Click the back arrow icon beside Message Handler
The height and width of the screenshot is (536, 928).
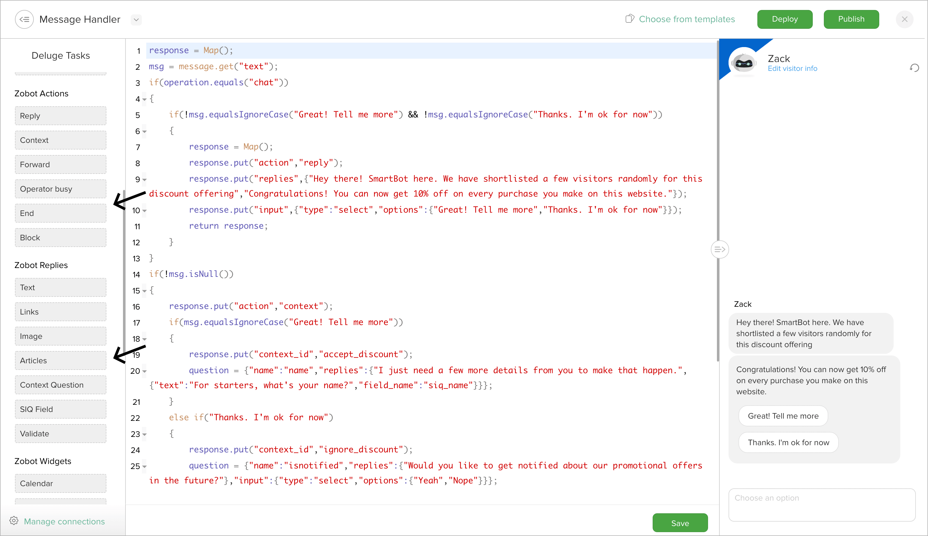tap(24, 19)
